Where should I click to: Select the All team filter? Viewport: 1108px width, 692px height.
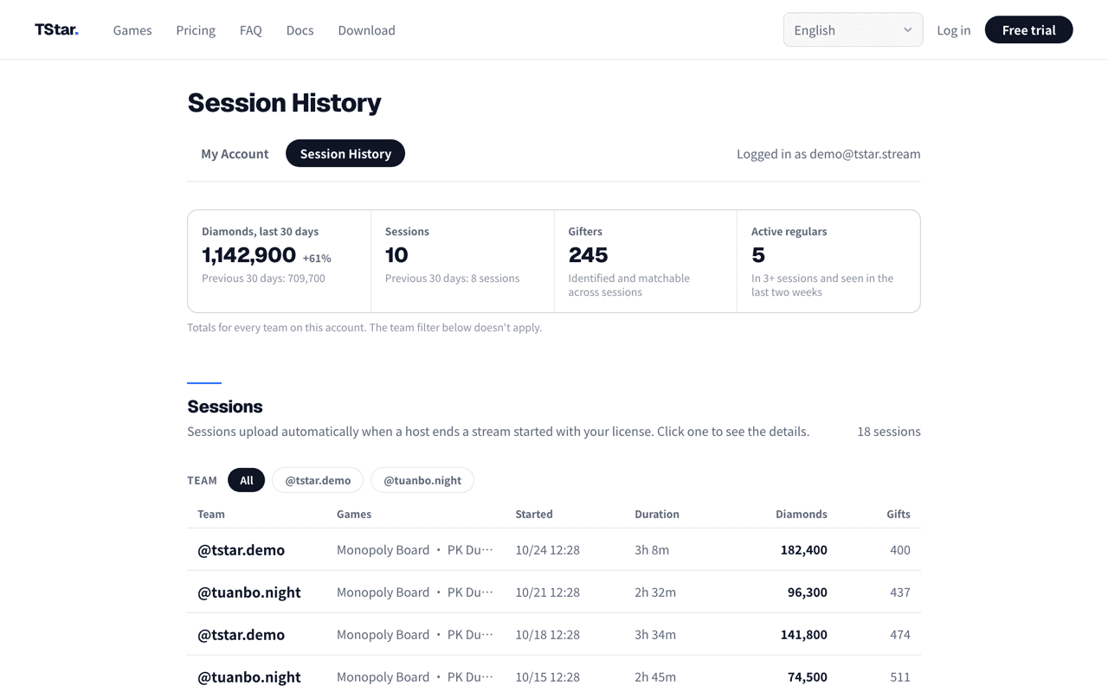(x=247, y=480)
